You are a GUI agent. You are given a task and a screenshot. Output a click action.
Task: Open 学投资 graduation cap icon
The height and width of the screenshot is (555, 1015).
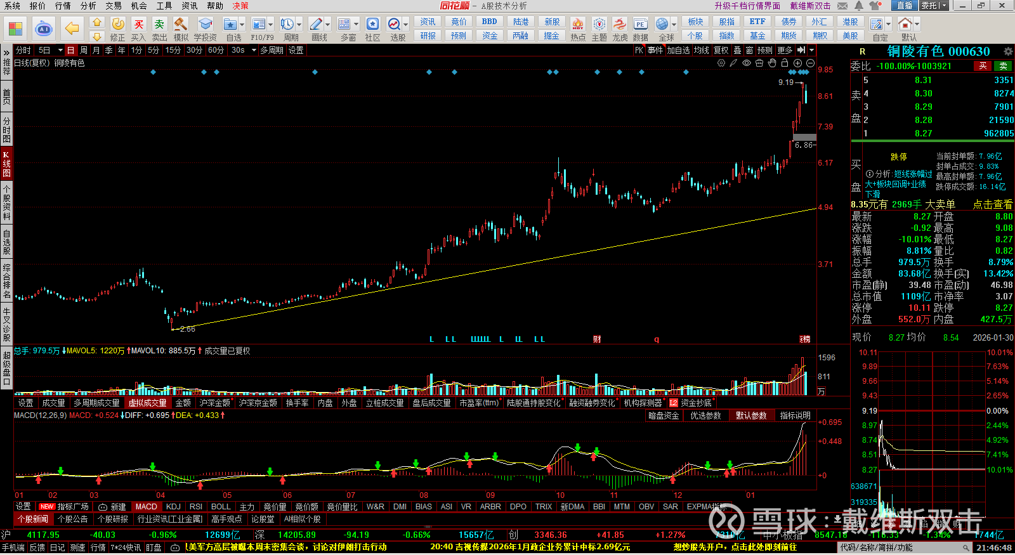(205, 24)
